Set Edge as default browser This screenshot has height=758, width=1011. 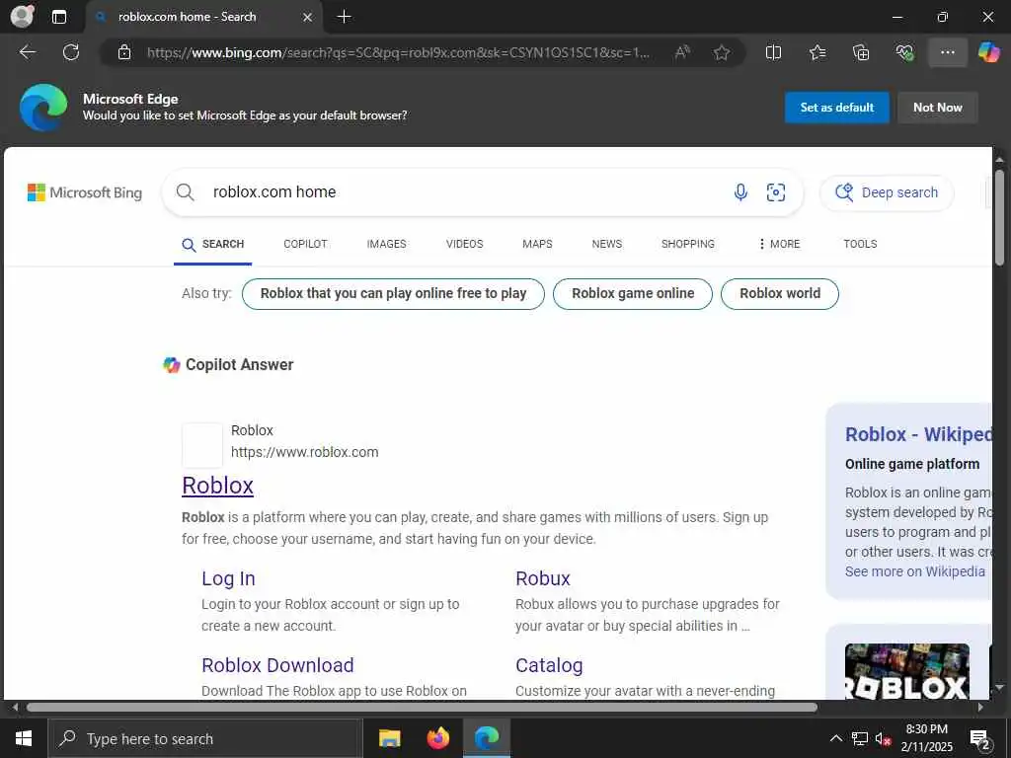(836, 108)
